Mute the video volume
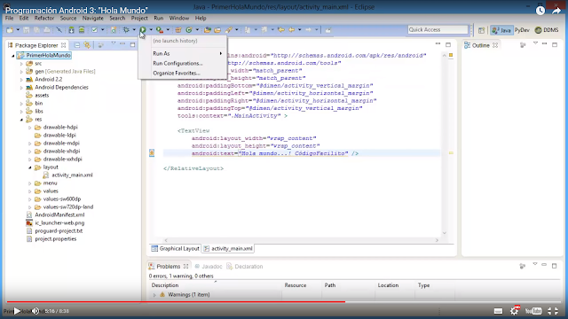Image resolution: width=568 pixels, height=319 pixels. (35, 311)
